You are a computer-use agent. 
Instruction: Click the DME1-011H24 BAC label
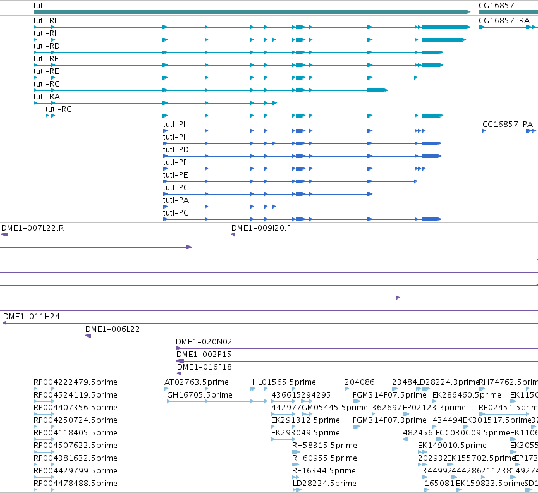31,316
